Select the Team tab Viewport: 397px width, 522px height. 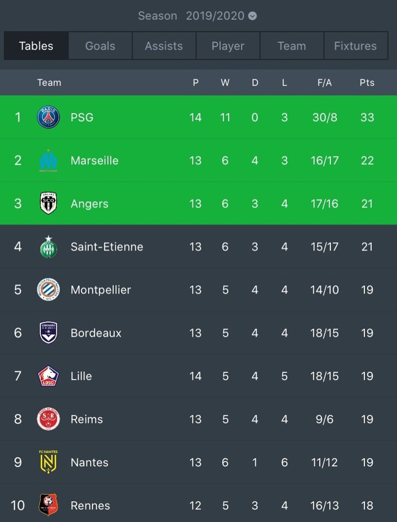pyautogui.click(x=292, y=46)
